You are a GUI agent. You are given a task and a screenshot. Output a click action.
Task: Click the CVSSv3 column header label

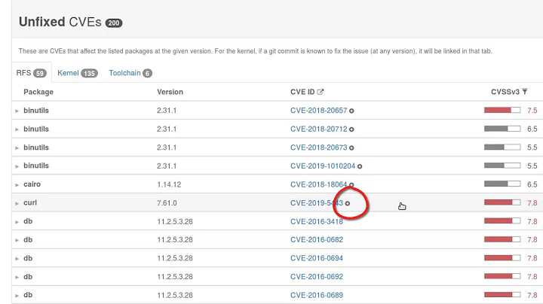coord(505,92)
